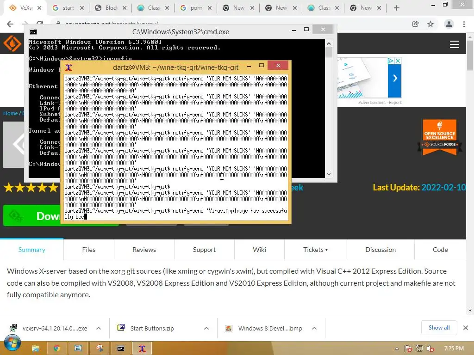Viewport: 474px width, 355px height.
Task: Open Tickets dropdown tab
Action: (315, 250)
